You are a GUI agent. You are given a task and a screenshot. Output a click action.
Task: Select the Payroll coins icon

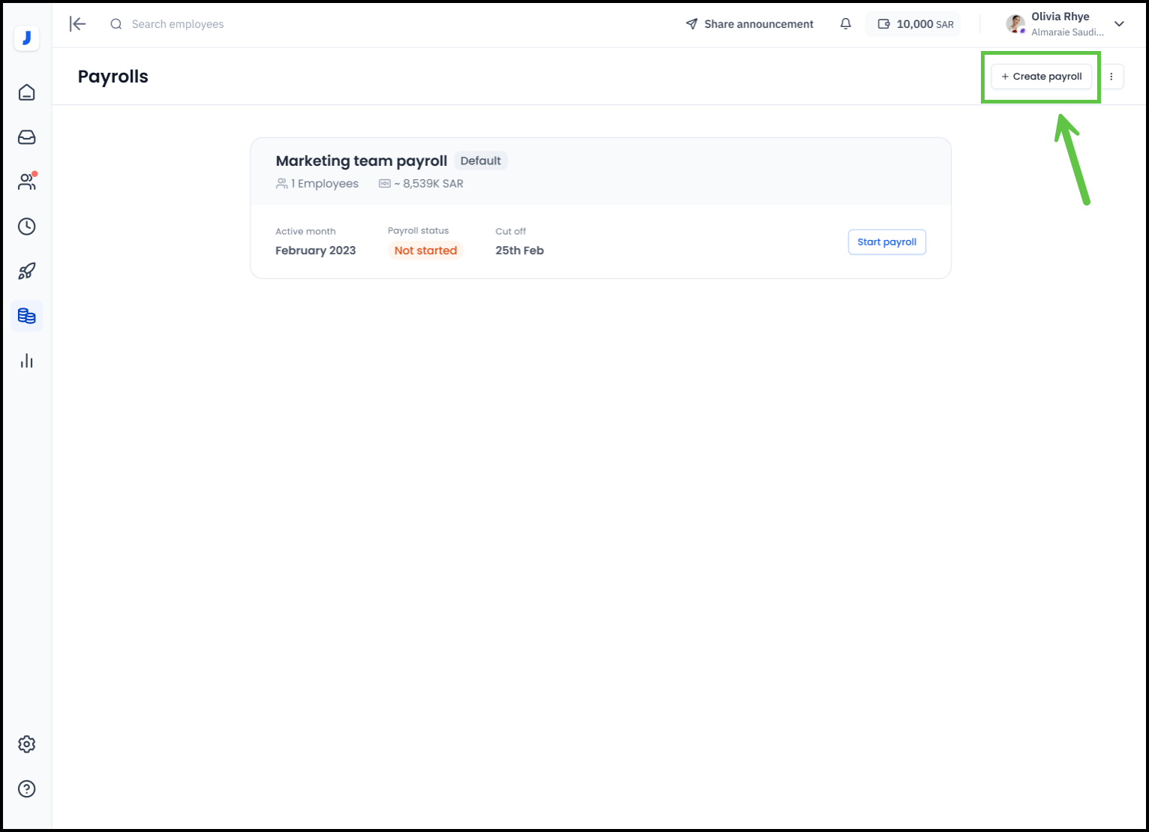[27, 316]
